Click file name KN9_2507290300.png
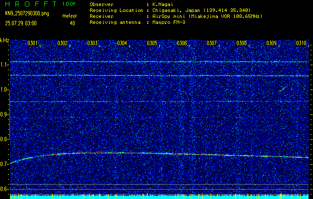This screenshot has width=313, height=199. (27, 13)
